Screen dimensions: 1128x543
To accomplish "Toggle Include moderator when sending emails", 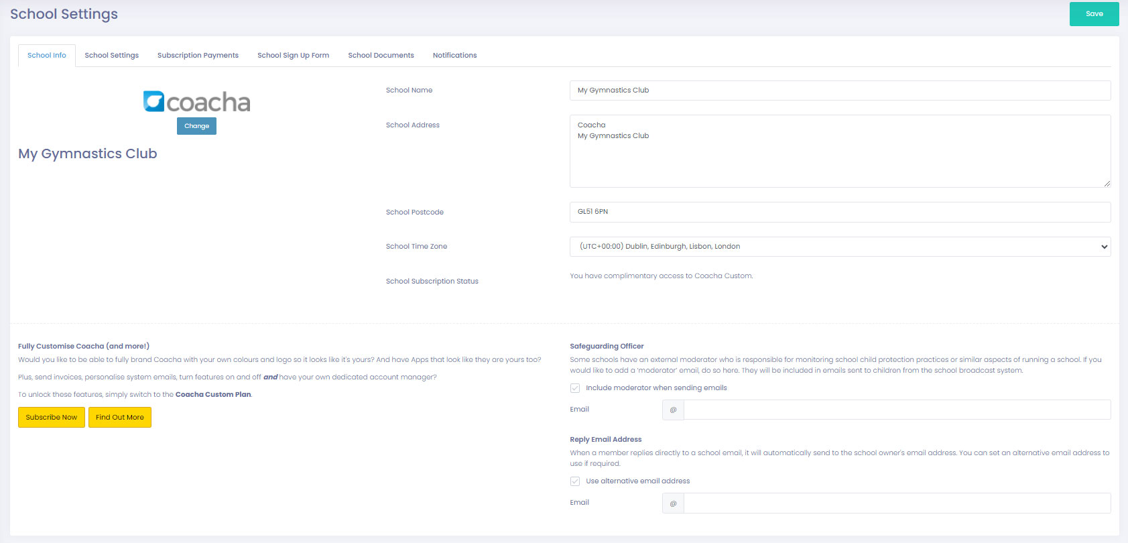I will 575,388.
